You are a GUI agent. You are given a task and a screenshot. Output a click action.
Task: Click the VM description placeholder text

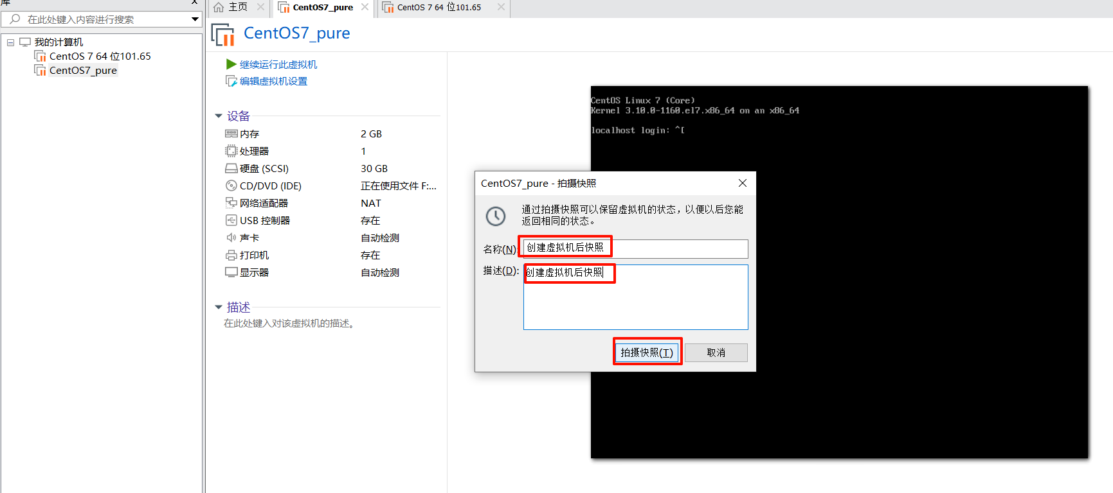[289, 323]
